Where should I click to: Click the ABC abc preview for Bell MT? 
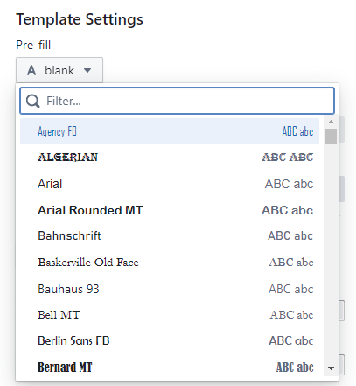pos(291,315)
